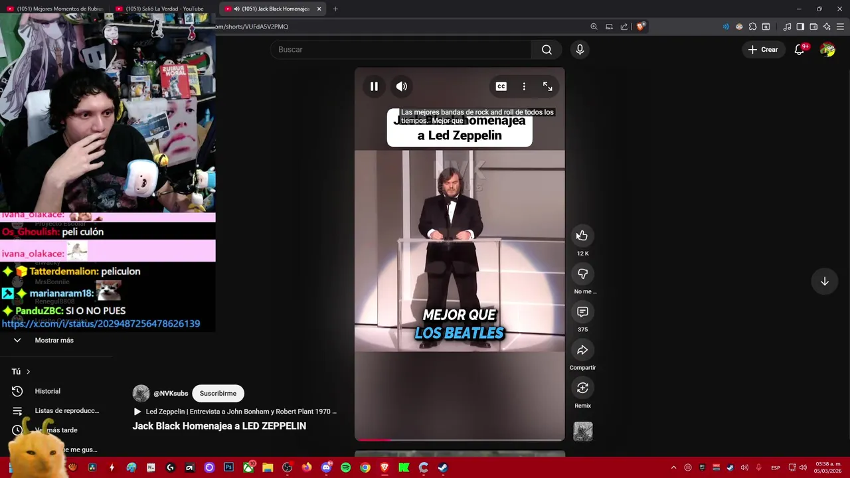Open Brave Shields lion icon
850x478 pixels.
click(640, 27)
